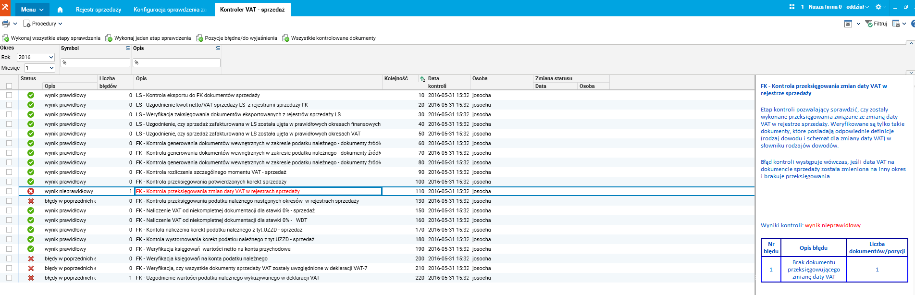Open the apps grid icon in title bar

pyautogui.click(x=792, y=7)
